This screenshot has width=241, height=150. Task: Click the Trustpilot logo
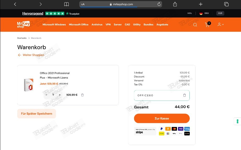click(73, 14)
